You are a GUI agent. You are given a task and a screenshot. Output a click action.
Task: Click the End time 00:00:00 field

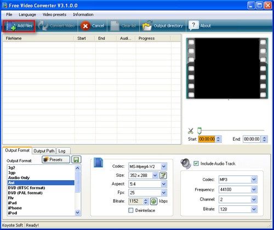[x=252, y=139]
